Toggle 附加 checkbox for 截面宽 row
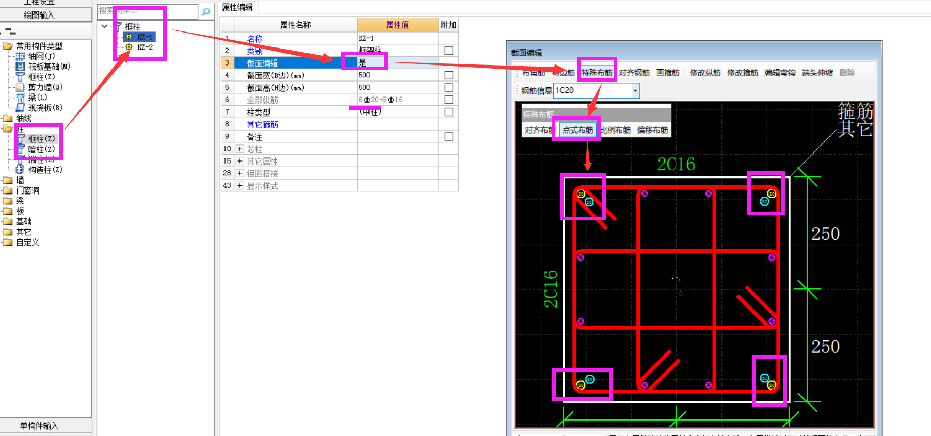 449,75
